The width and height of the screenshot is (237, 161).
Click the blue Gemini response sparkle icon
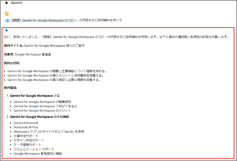tap(6, 30)
